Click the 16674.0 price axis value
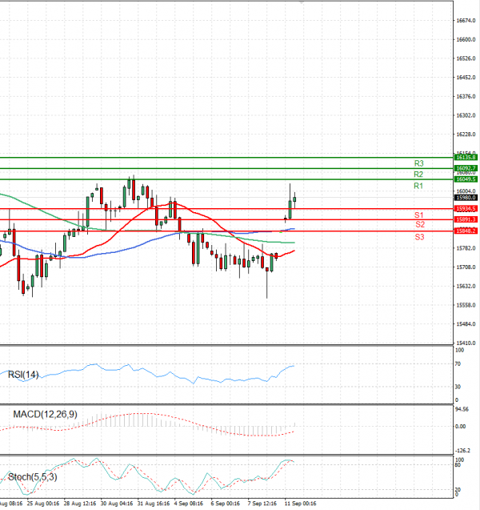This screenshot has width=480, height=510. tap(466, 21)
